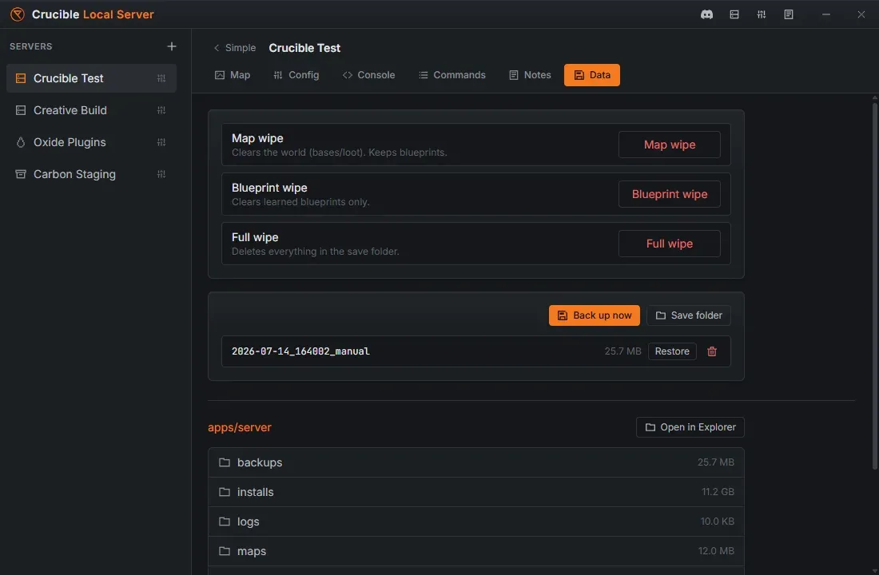Delete backup with the red trash icon

click(712, 351)
